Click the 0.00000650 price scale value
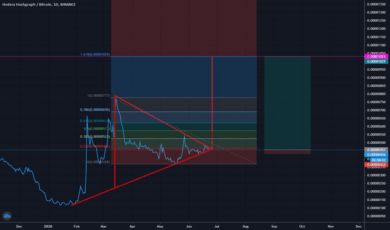This screenshot has height=230, width=390. point(376,118)
